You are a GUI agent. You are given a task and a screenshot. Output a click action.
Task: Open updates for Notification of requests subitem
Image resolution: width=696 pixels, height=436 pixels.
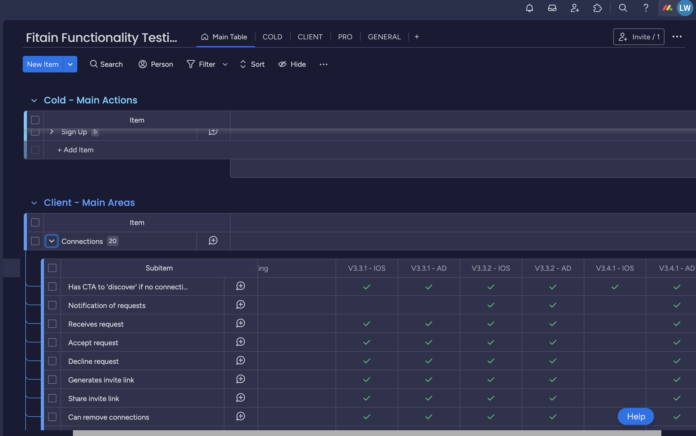pyautogui.click(x=241, y=305)
